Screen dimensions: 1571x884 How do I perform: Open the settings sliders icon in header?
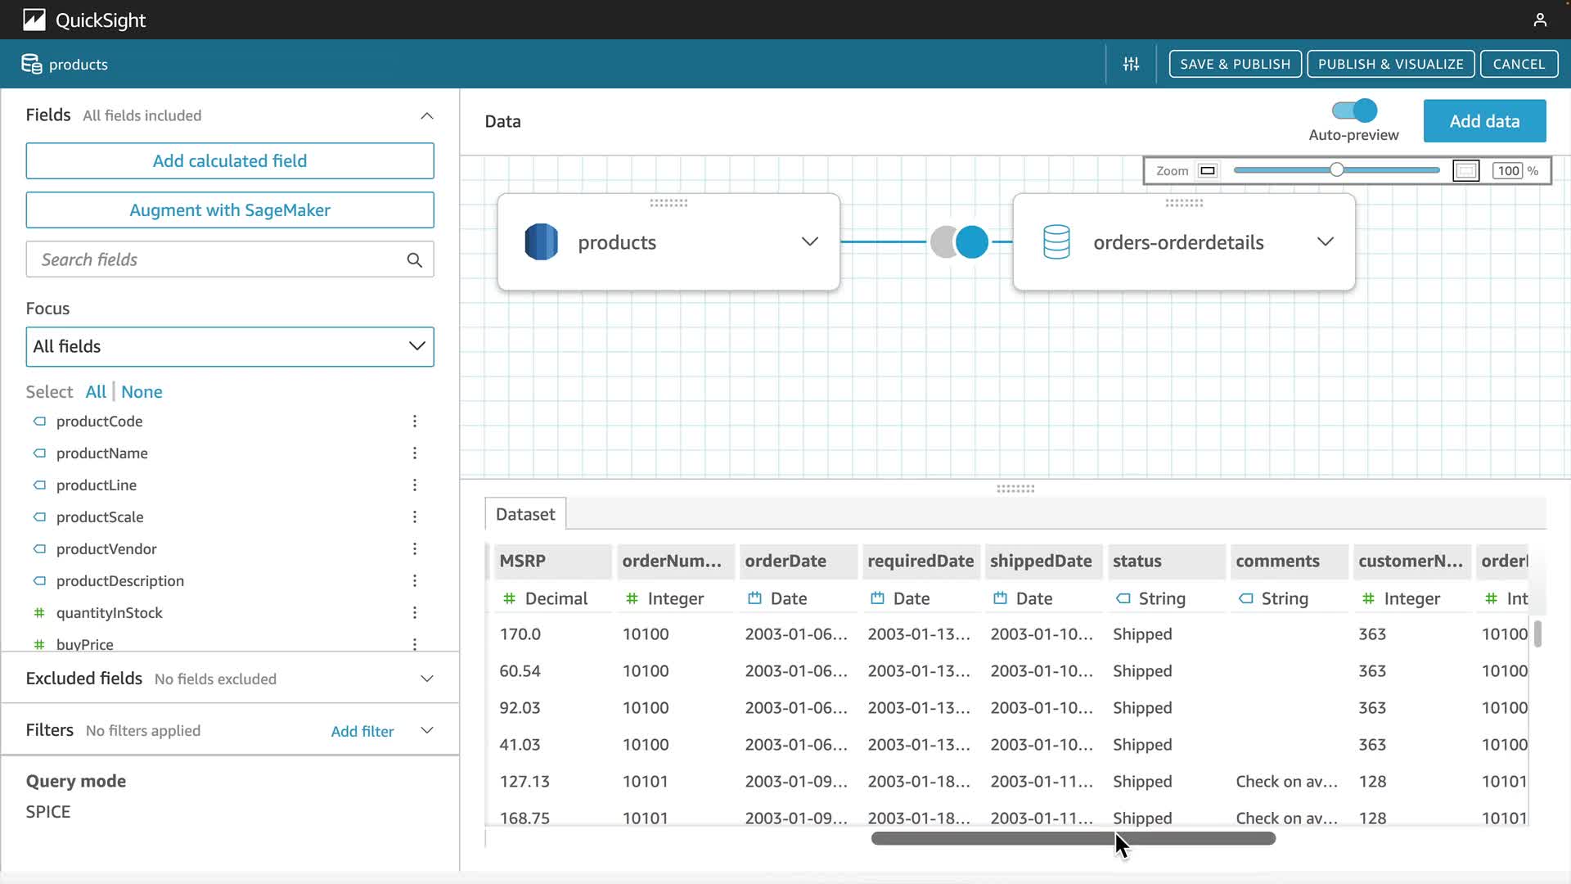point(1131,64)
